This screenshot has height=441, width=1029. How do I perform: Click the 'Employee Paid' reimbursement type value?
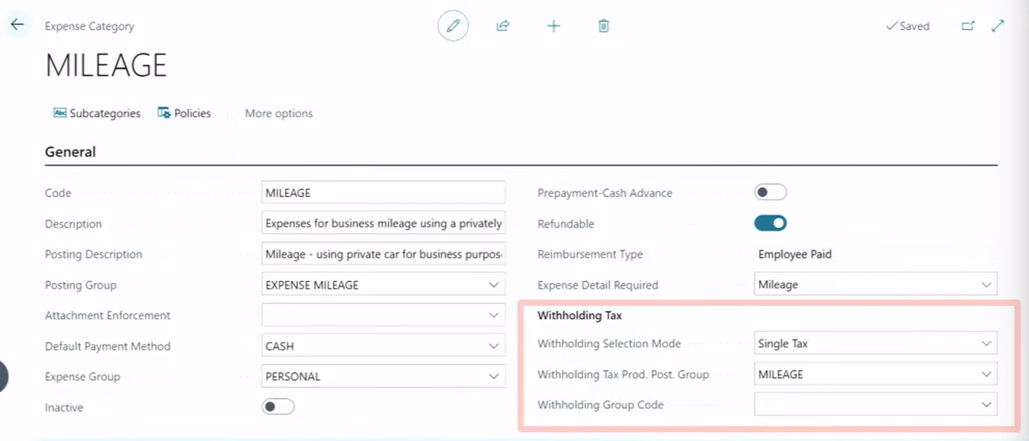795,254
